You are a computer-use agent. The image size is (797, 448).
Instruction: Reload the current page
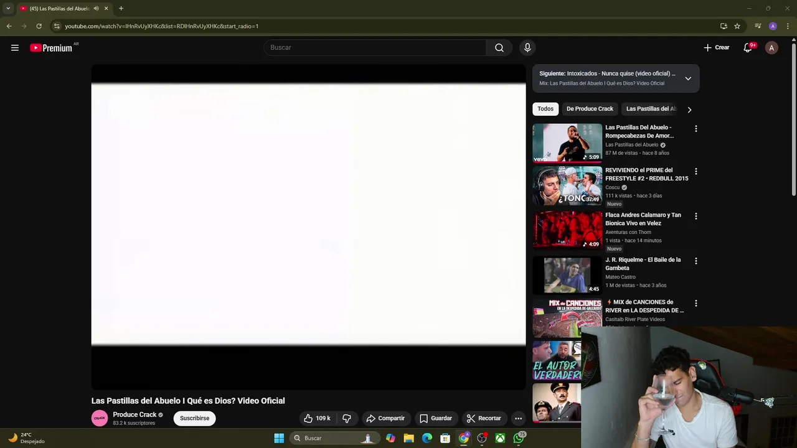tap(39, 26)
